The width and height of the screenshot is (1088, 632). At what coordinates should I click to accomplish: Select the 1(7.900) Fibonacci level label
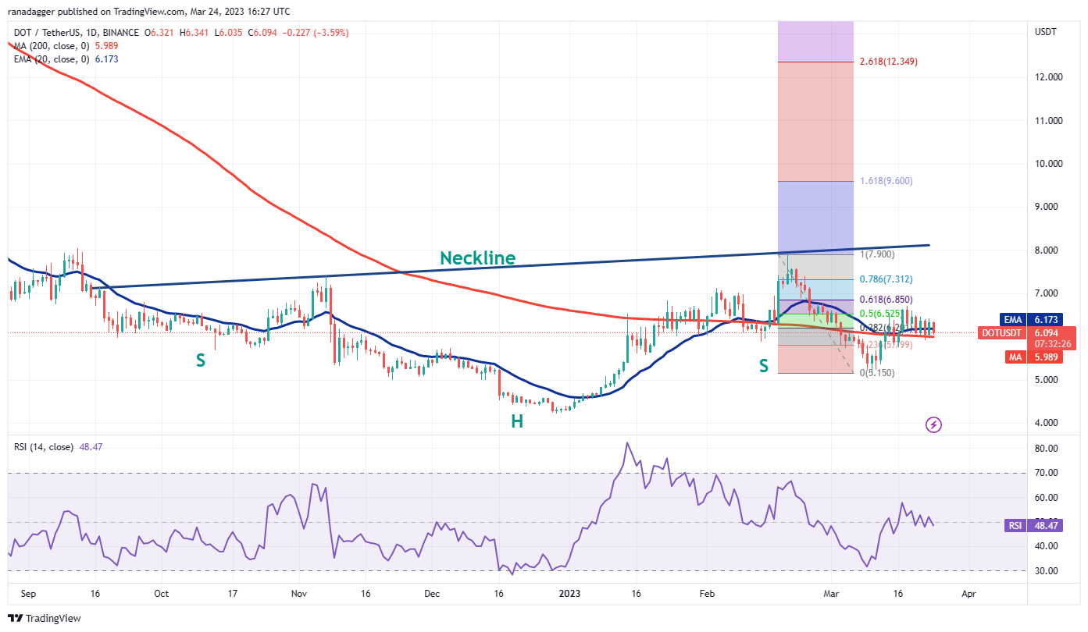pyautogui.click(x=877, y=254)
